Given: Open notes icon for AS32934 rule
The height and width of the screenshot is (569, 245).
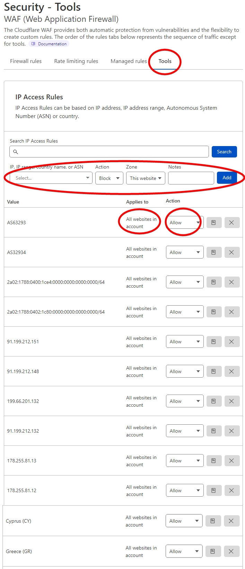Looking at the screenshot, I should coord(214,252).
